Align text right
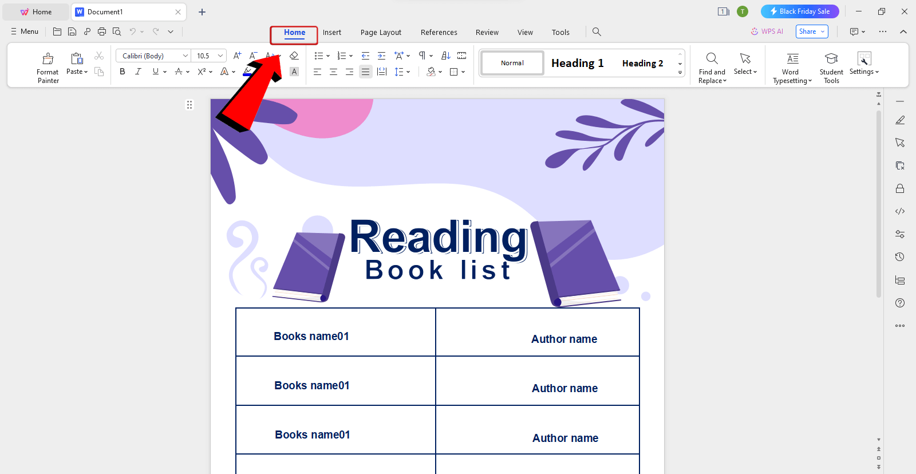The height and width of the screenshot is (474, 916). click(x=349, y=72)
